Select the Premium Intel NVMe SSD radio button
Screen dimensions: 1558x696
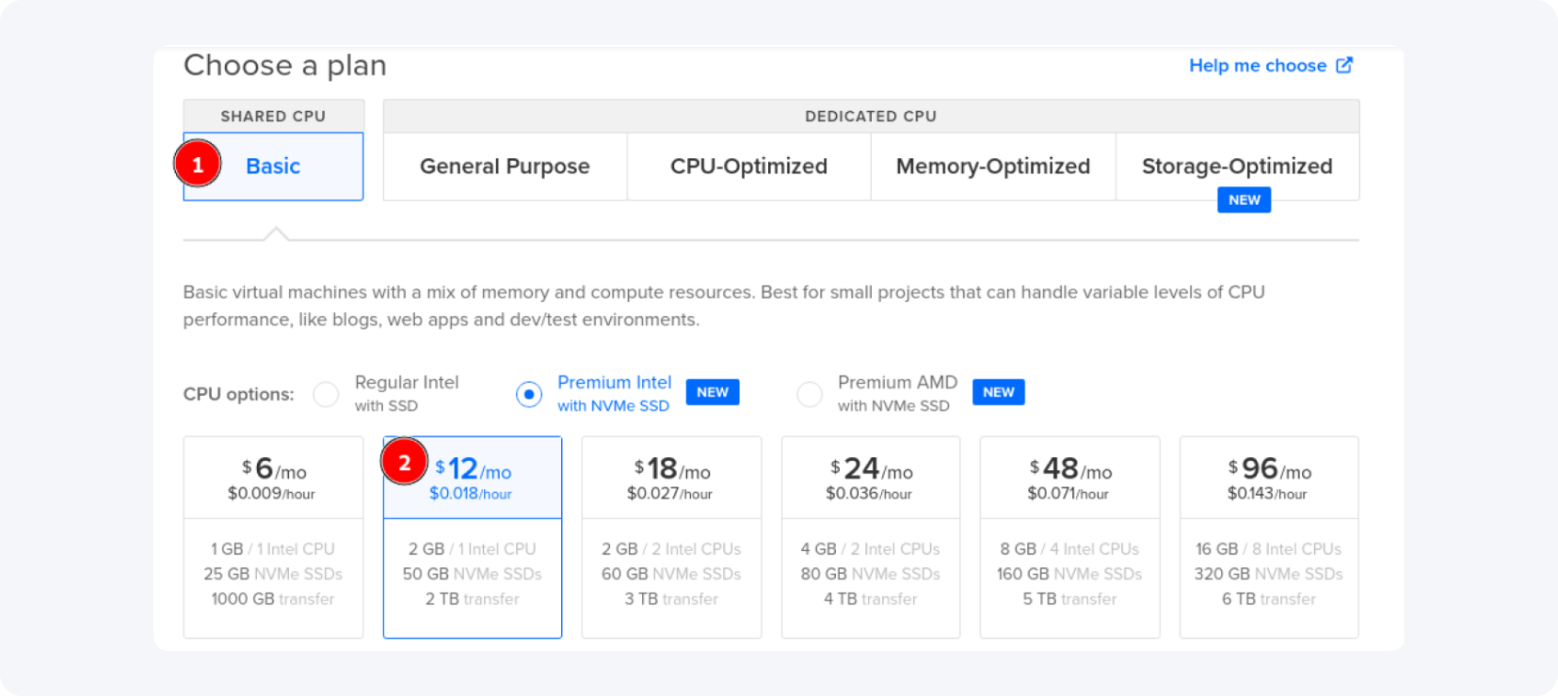tap(529, 394)
